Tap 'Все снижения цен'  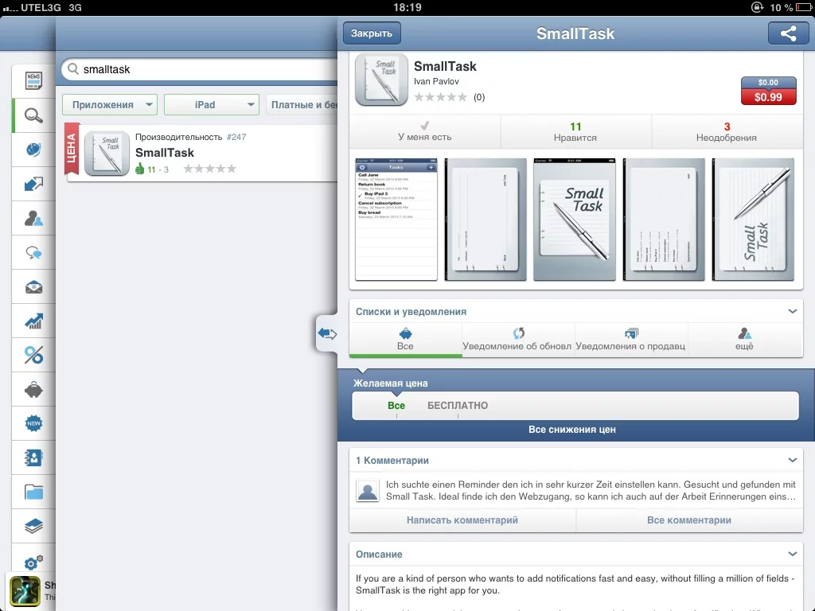(571, 430)
